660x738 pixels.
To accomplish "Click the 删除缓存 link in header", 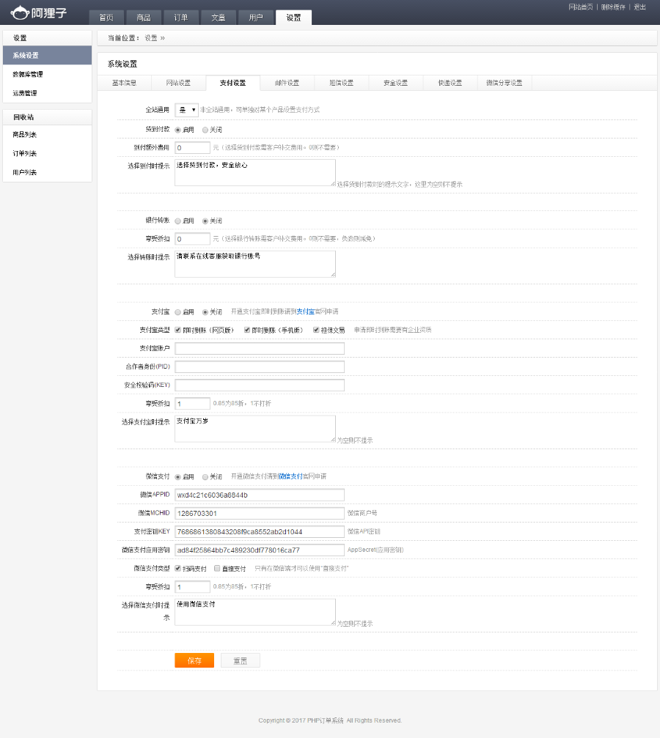I will (x=613, y=7).
